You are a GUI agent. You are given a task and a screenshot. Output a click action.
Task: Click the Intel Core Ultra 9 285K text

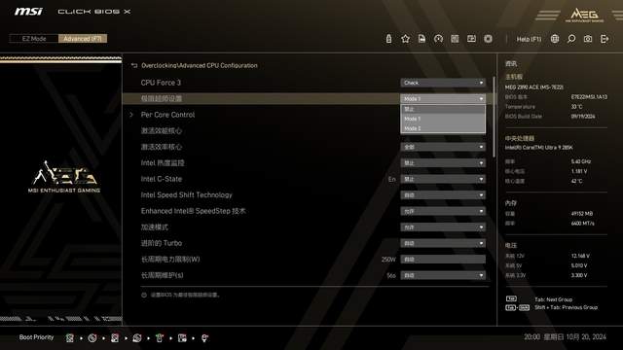point(538,148)
